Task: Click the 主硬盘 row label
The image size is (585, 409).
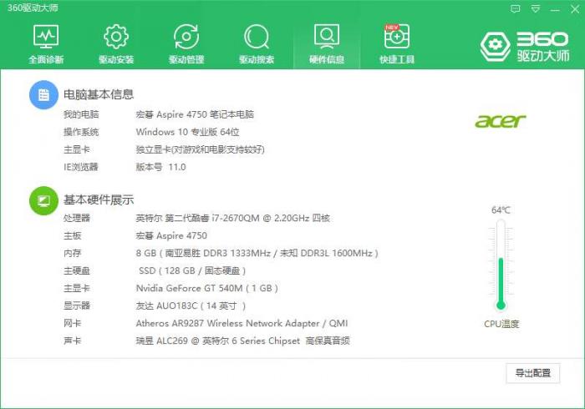Action: click(77, 270)
